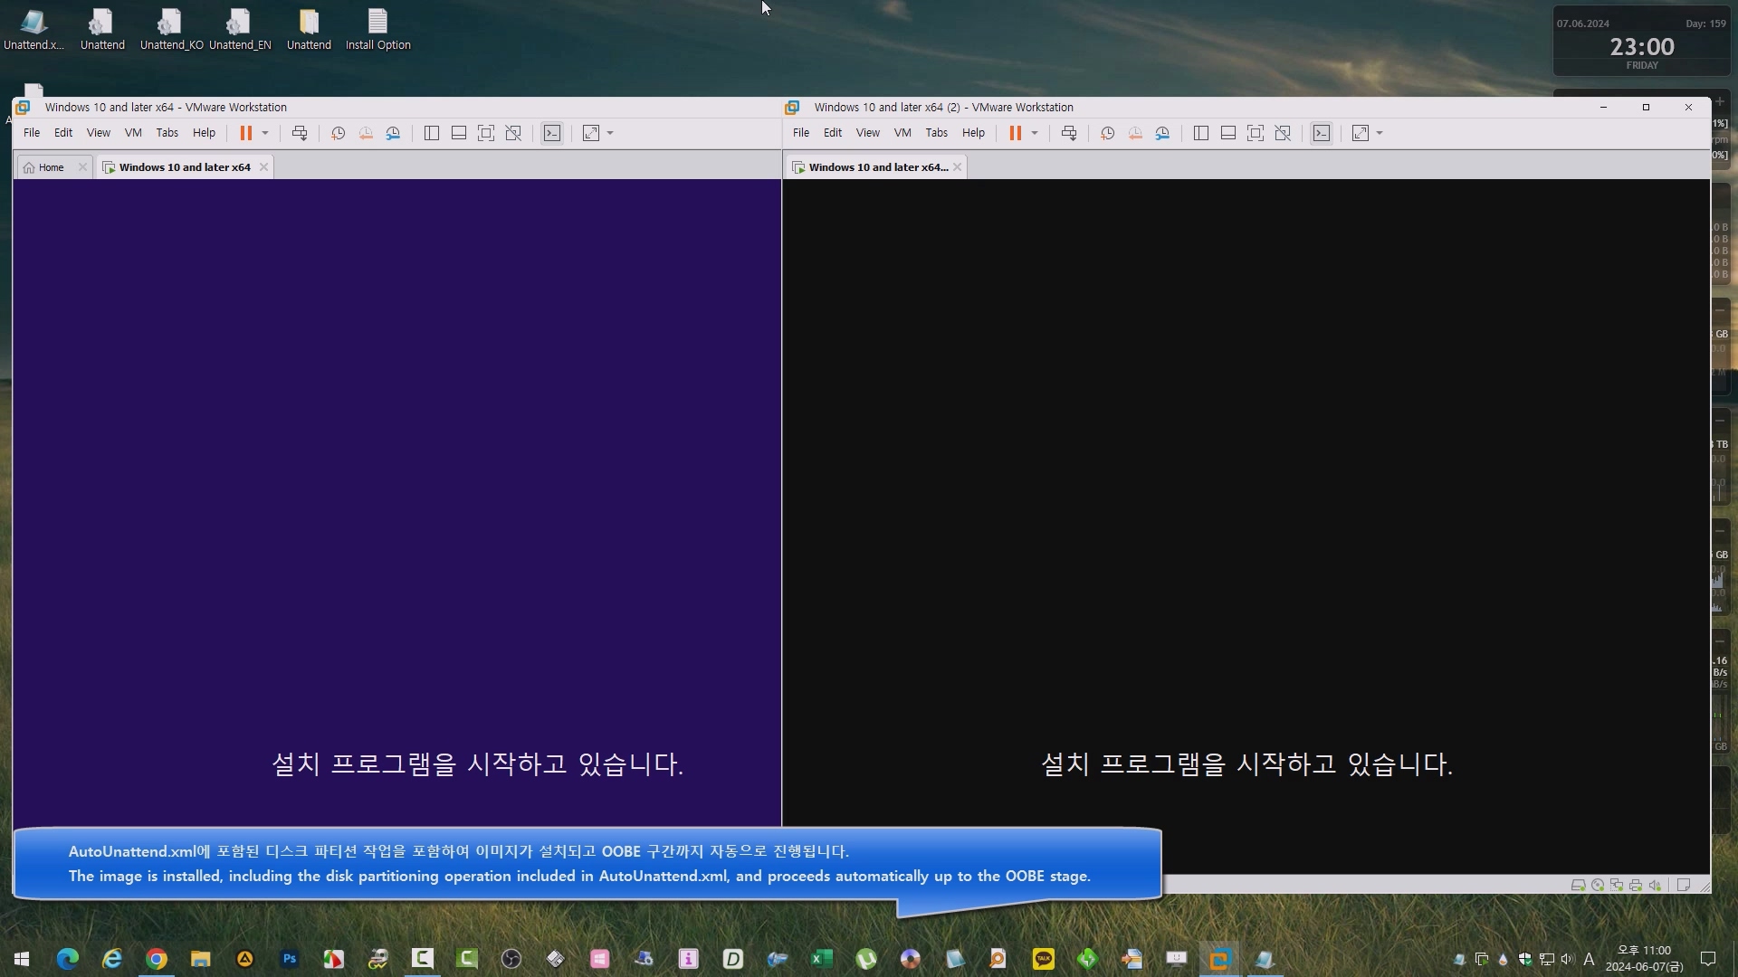Toggle the library sidebar in the left window
Viewport: 1738px width, 977px height.
432,133
